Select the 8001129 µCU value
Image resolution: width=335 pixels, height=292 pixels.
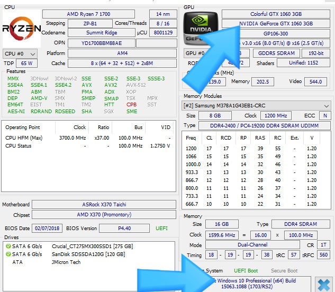[x=163, y=33]
